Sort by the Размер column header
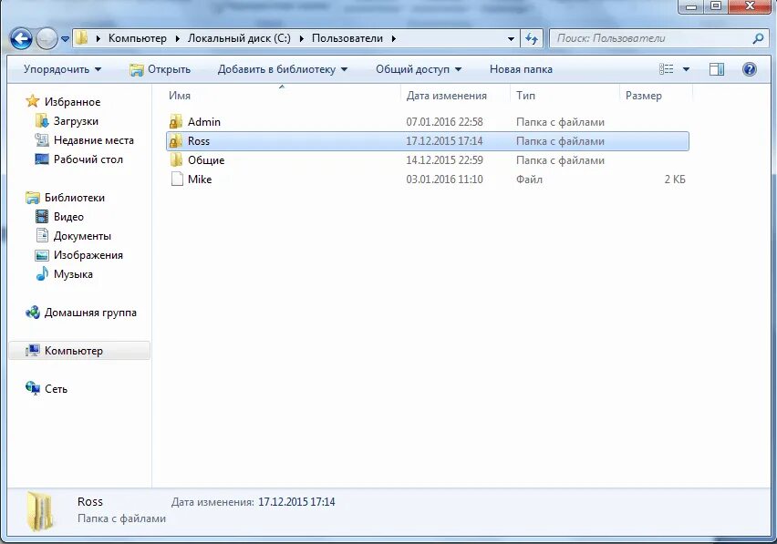777x544 pixels. click(643, 96)
